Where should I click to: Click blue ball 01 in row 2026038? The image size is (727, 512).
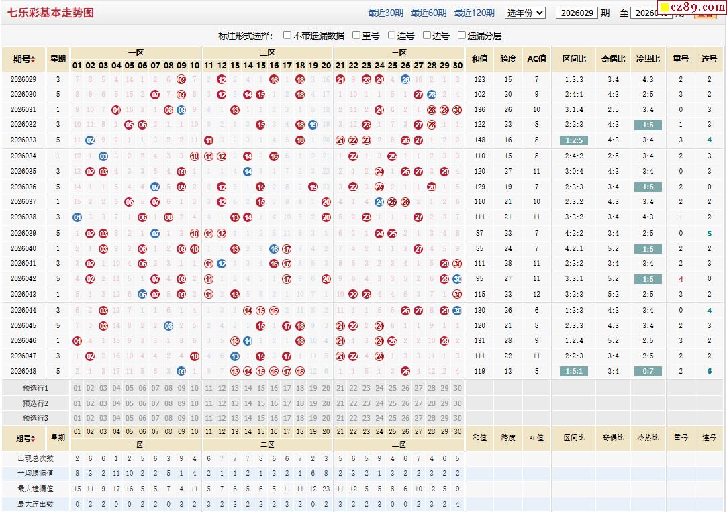point(77,217)
